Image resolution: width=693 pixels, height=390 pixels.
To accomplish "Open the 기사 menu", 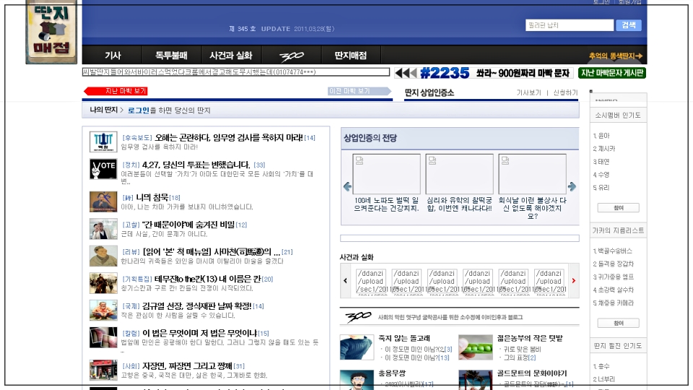I will [113, 56].
